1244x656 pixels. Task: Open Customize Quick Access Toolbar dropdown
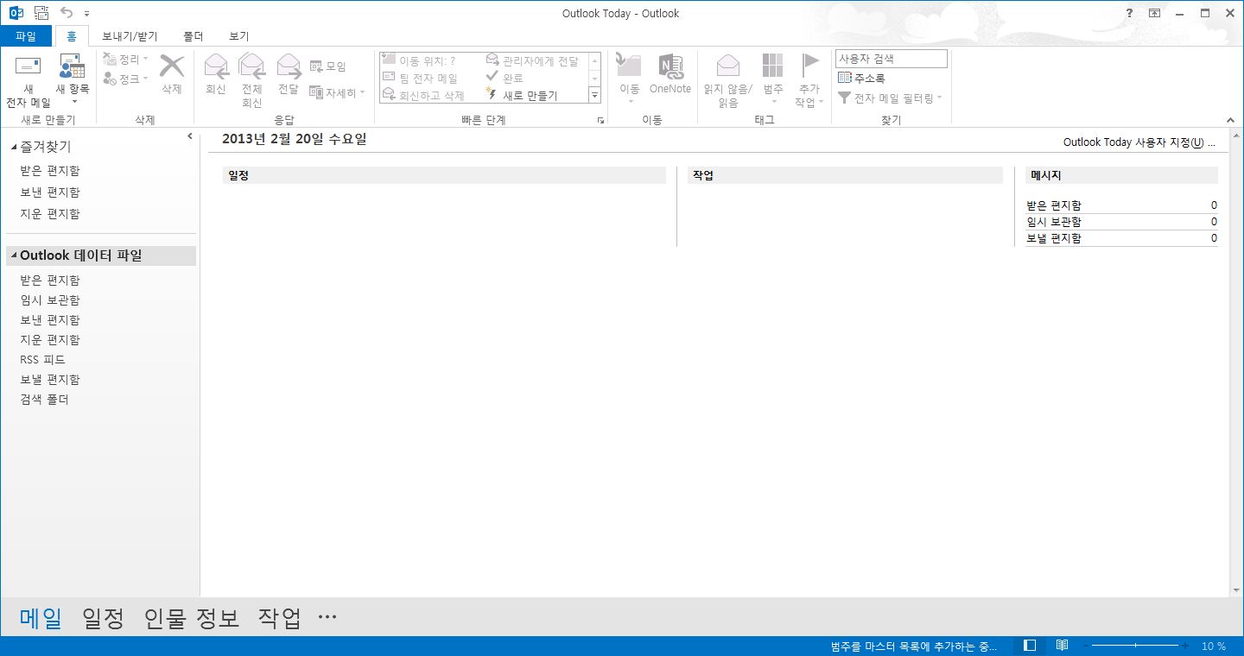click(x=87, y=14)
